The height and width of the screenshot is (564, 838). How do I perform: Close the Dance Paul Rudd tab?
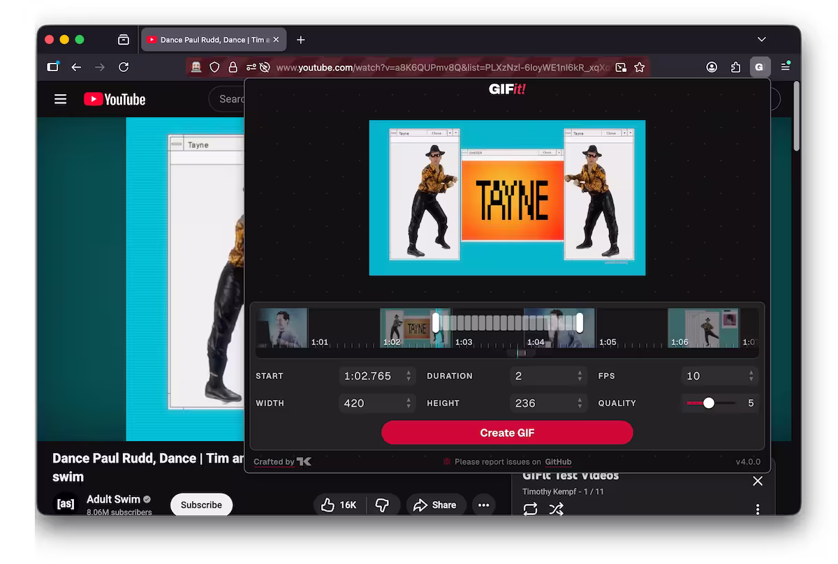point(276,40)
